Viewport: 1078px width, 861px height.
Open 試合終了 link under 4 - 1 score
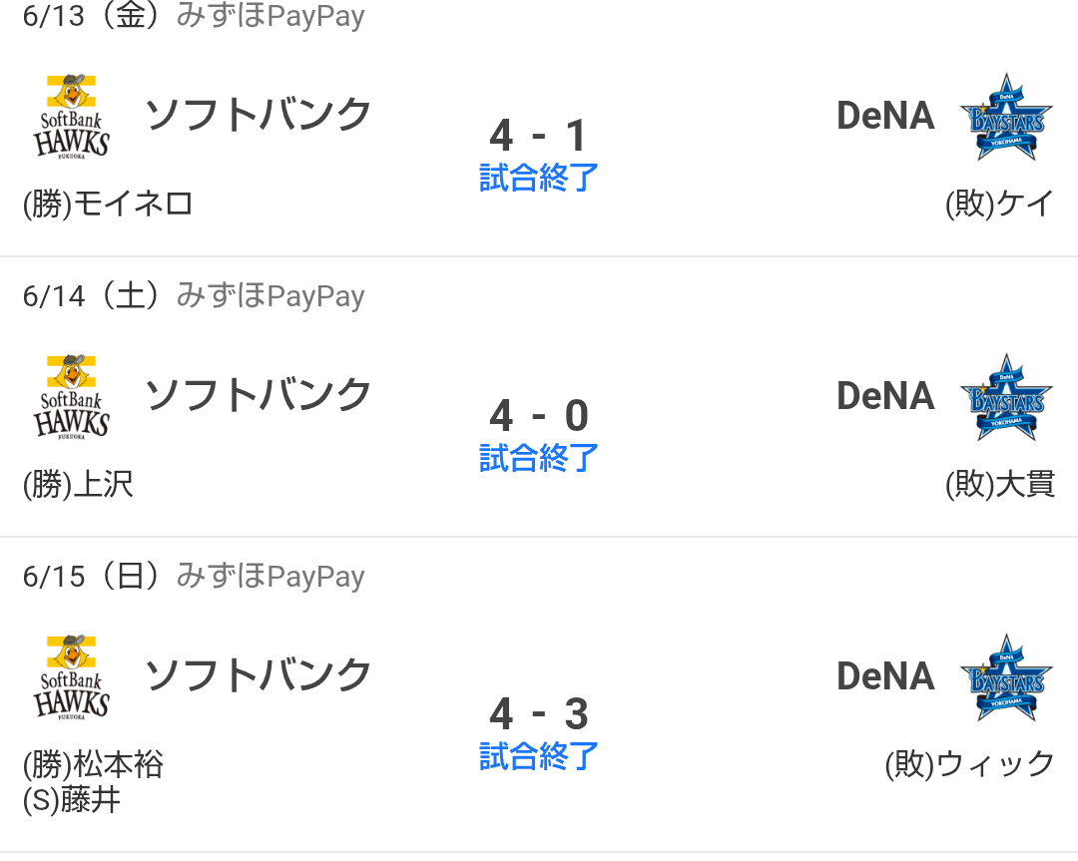tap(539, 178)
